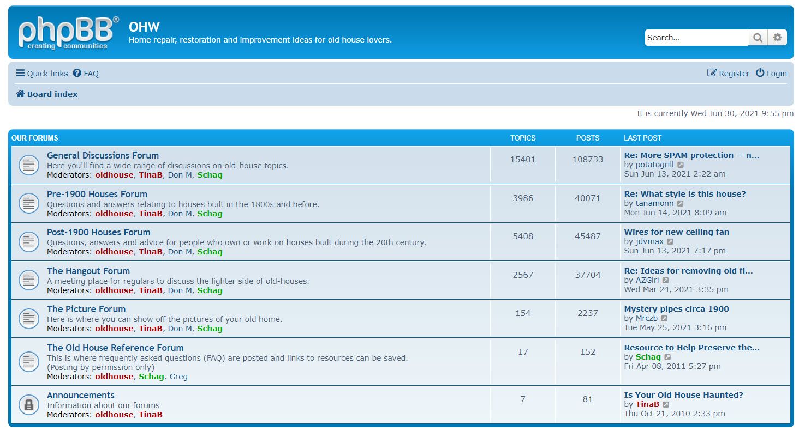Open Post-1900 Houses Forum
The image size is (799, 431).
(99, 232)
